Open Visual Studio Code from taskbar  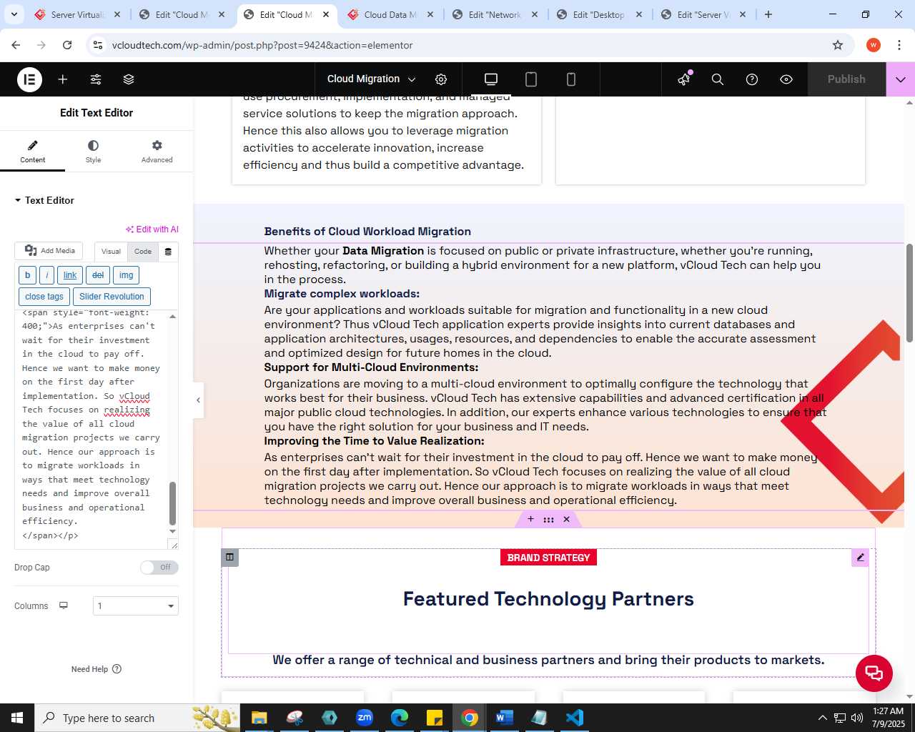tap(575, 718)
